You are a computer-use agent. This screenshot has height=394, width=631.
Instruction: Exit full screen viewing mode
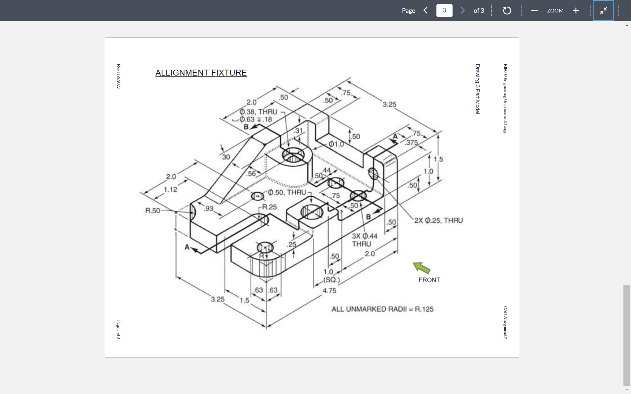click(x=603, y=11)
